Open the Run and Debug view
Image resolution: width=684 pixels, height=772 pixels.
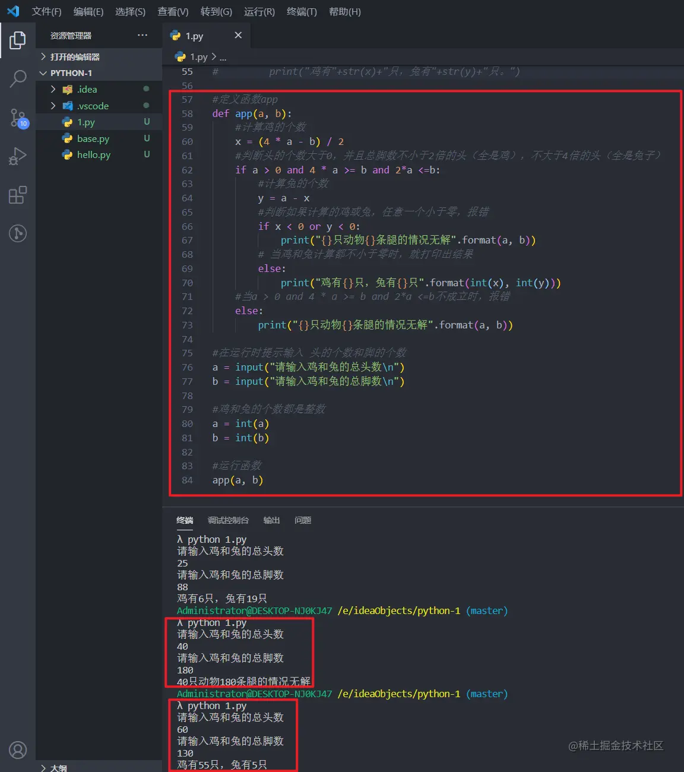tap(18, 157)
